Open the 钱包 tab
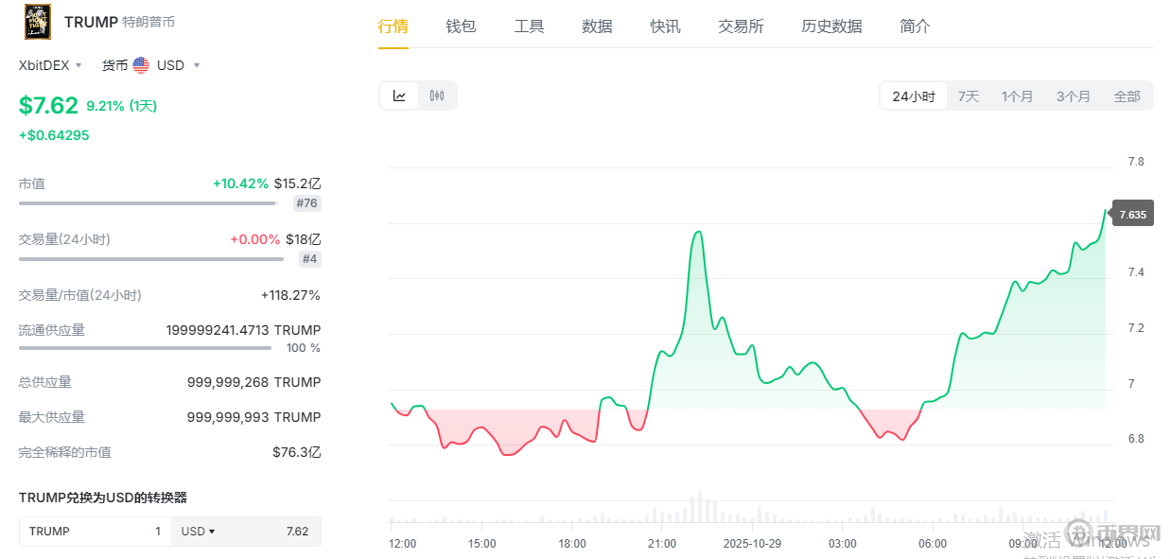 461,26
